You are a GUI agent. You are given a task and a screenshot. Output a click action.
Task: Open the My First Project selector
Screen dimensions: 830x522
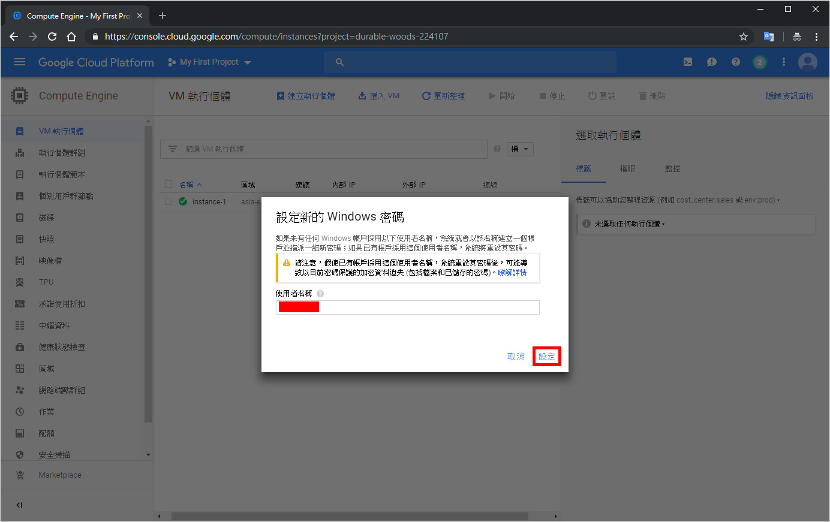tap(209, 62)
